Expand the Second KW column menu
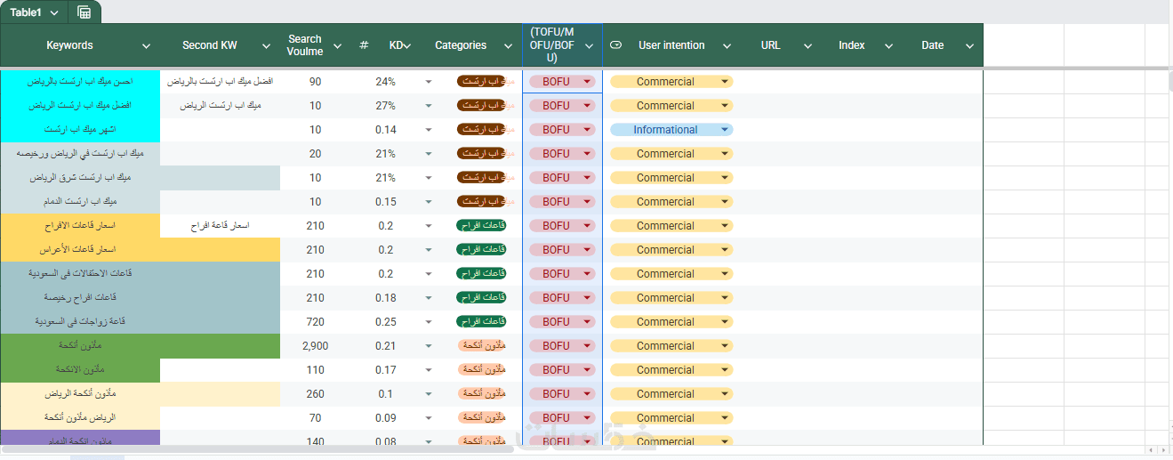This screenshot has width=1173, height=460. tap(266, 46)
